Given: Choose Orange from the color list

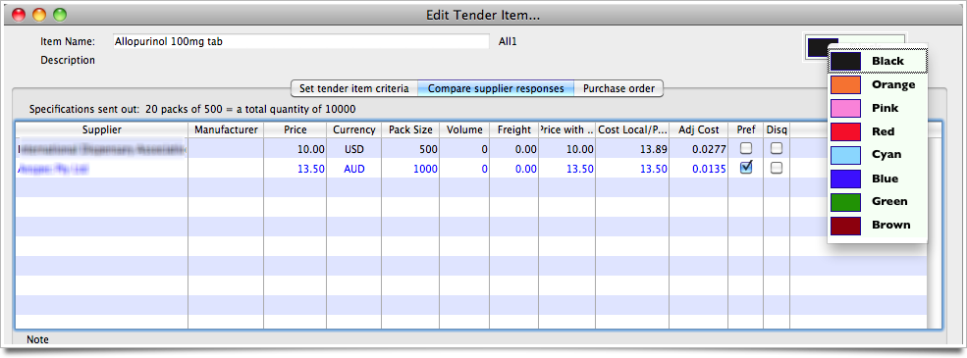Looking at the screenshot, I should coord(877,84).
